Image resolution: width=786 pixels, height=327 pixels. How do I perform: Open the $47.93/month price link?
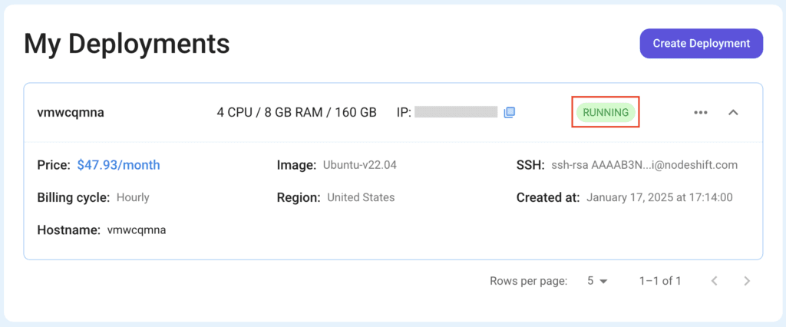coord(118,165)
